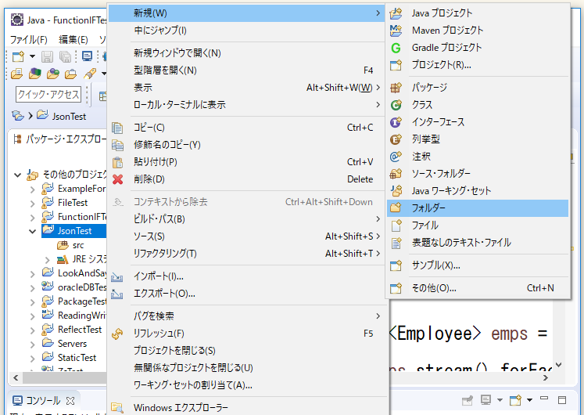Choose 新規ウィンドウで開く(N)
This screenshot has width=584, height=415.
pyautogui.click(x=246, y=53)
